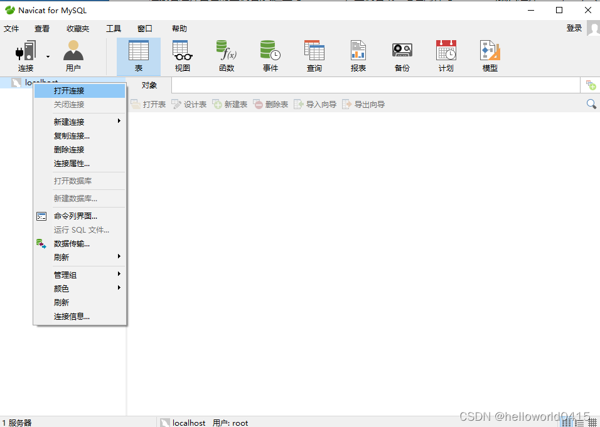Choose 连接信息... in the context menu

tap(80, 317)
